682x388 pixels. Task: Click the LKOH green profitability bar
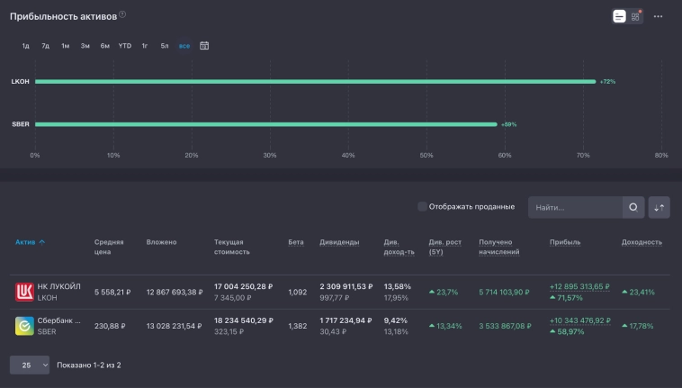(x=315, y=82)
